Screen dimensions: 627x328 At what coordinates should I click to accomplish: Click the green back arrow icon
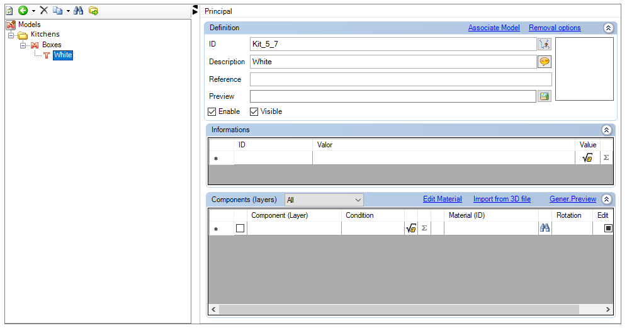pos(23,11)
